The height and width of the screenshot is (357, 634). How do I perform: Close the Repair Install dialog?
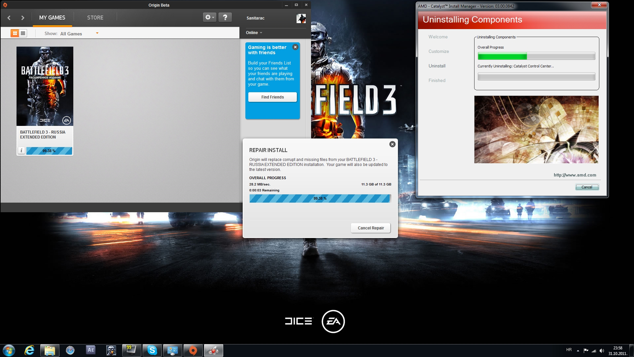392,144
